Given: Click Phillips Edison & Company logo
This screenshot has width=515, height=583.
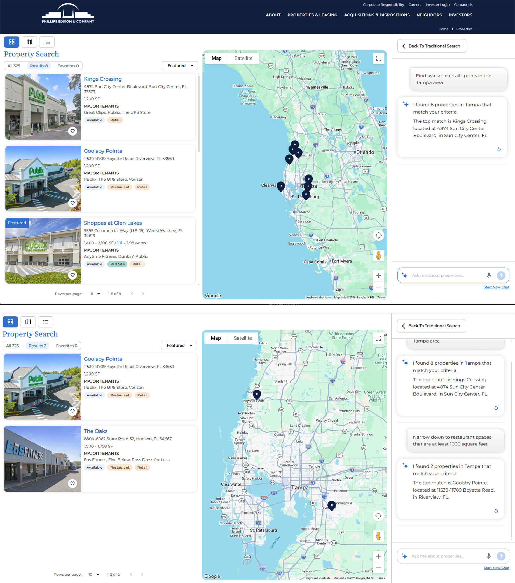Looking at the screenshot, I should click(68, 13).
